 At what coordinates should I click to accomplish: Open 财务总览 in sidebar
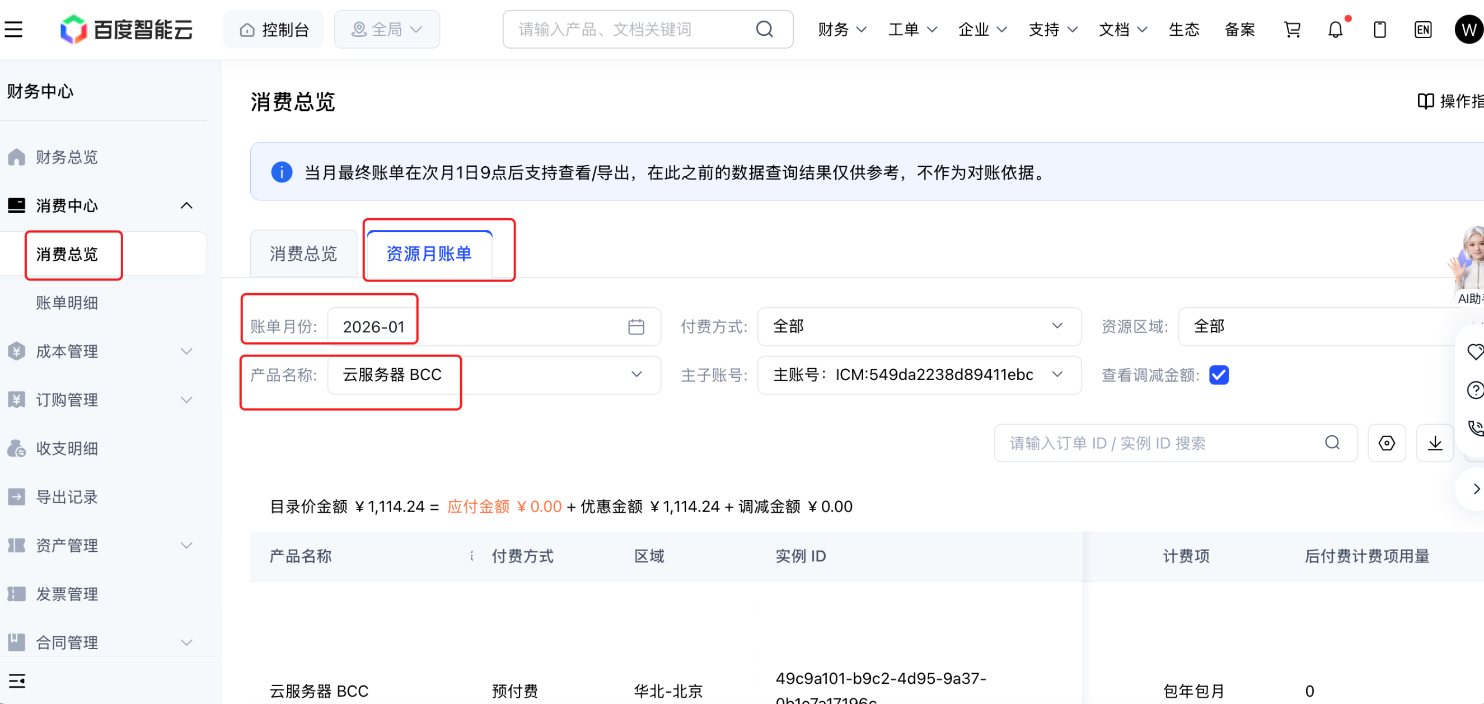pos(67,157)
